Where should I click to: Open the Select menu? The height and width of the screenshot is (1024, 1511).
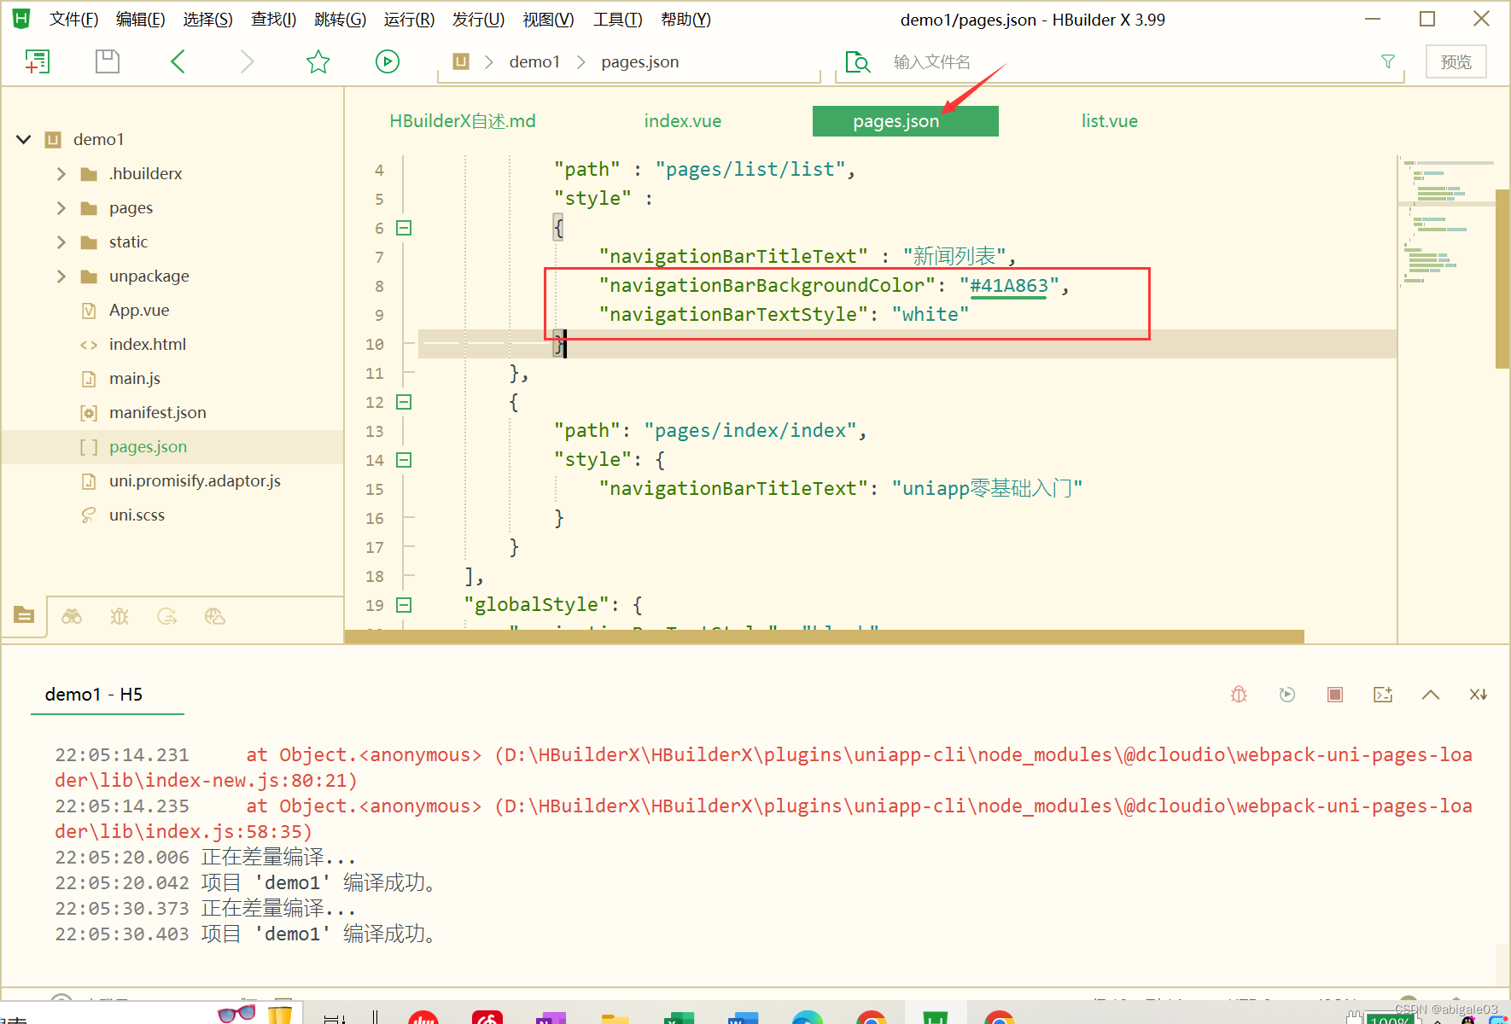tap(207, 20)
